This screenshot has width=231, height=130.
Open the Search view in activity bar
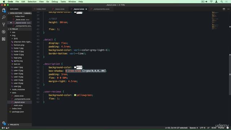coord(4,17)
